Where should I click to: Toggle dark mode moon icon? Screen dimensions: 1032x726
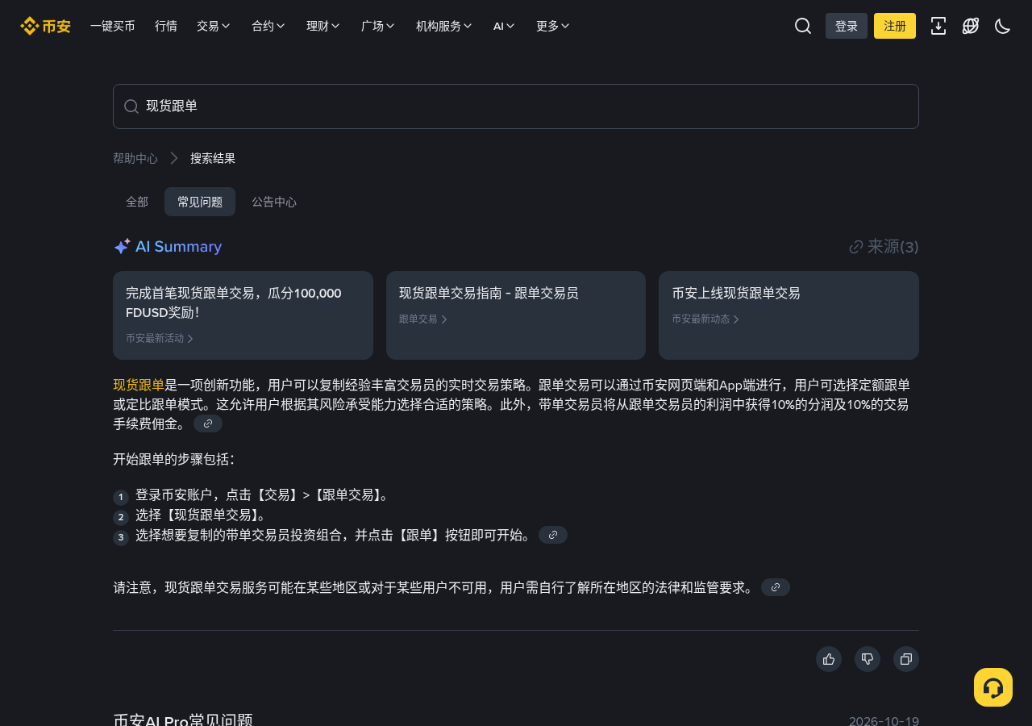1003,26
